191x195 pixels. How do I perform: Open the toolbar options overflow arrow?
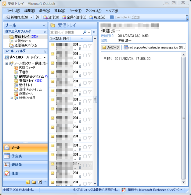click(x=187, y=18)
